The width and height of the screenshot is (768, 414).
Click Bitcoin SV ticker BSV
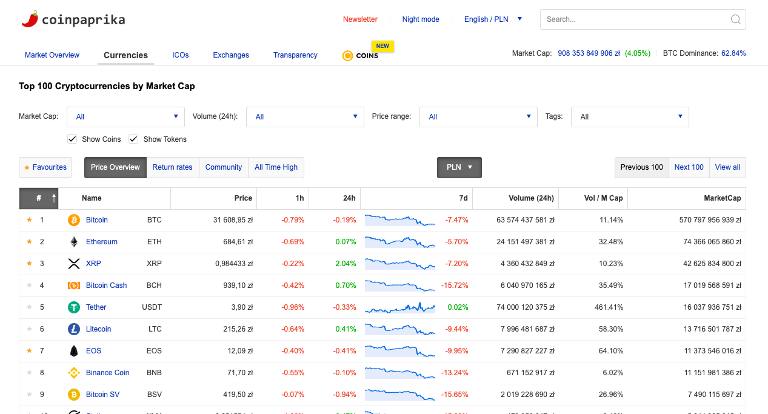point(154,395)
